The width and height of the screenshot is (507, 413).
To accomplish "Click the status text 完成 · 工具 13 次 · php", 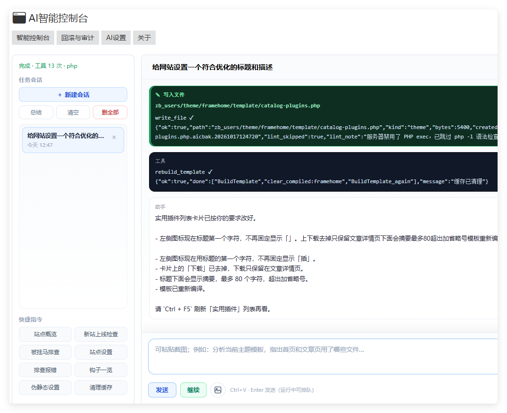I will click(x=48, y=66).
